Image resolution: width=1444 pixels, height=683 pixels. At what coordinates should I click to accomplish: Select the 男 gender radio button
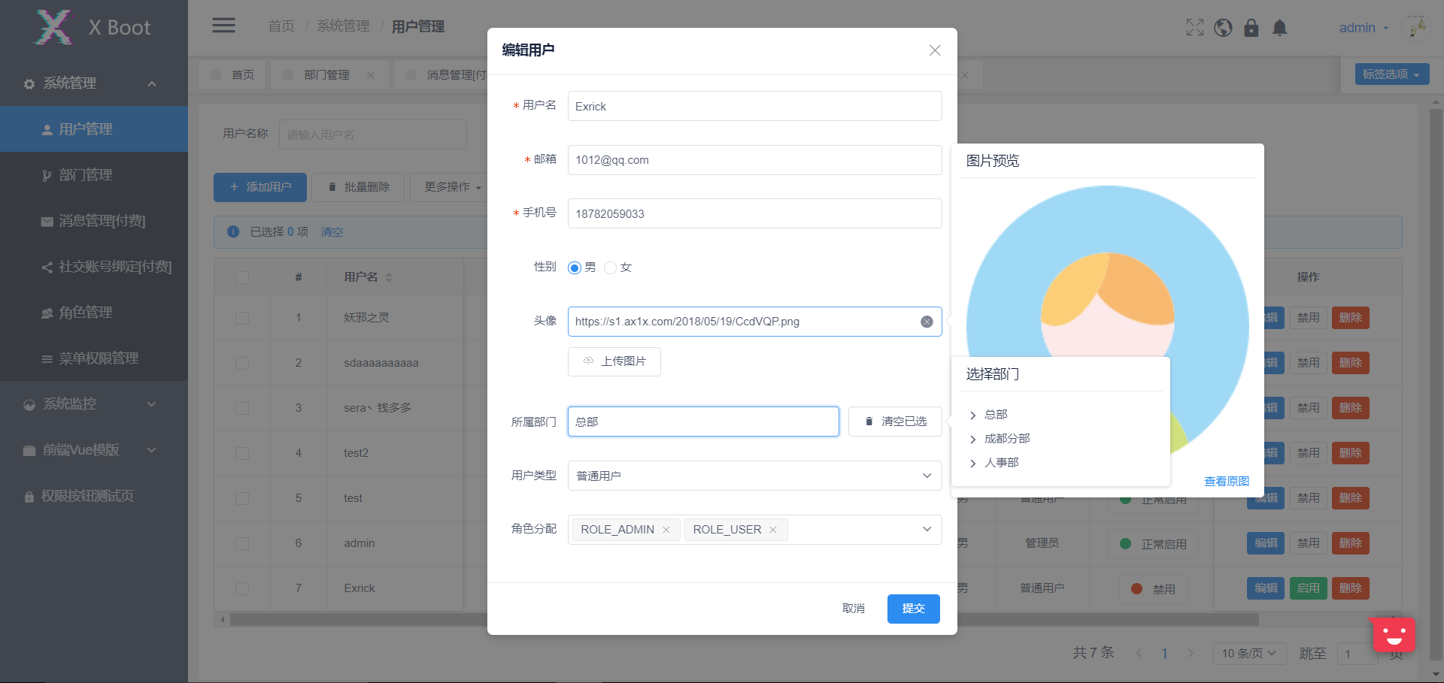574,267
